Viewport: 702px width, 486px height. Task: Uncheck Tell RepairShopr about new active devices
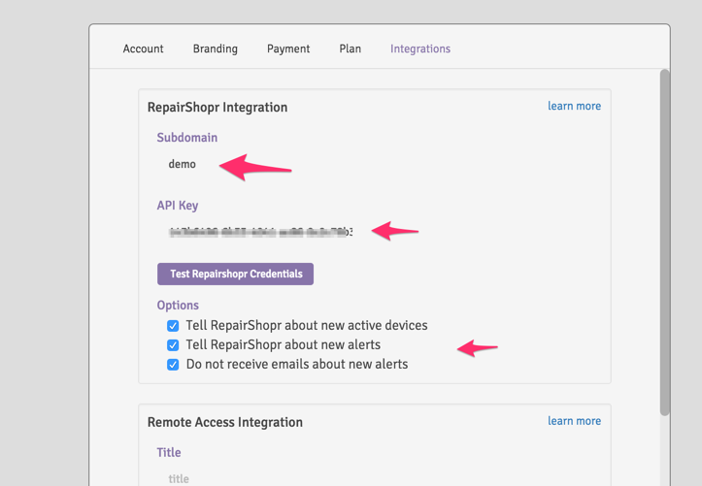pyautogui.click(x=173, y=326)
